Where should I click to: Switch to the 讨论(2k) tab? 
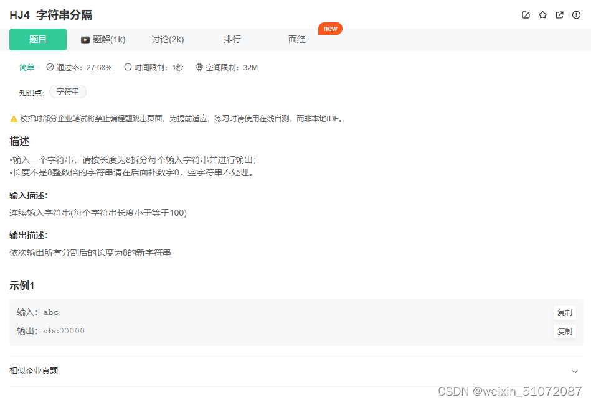click(x=168, y=39)
